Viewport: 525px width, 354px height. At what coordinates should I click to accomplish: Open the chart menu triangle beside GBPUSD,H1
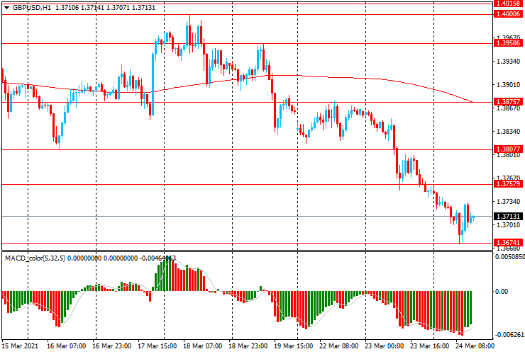point(6,8)
